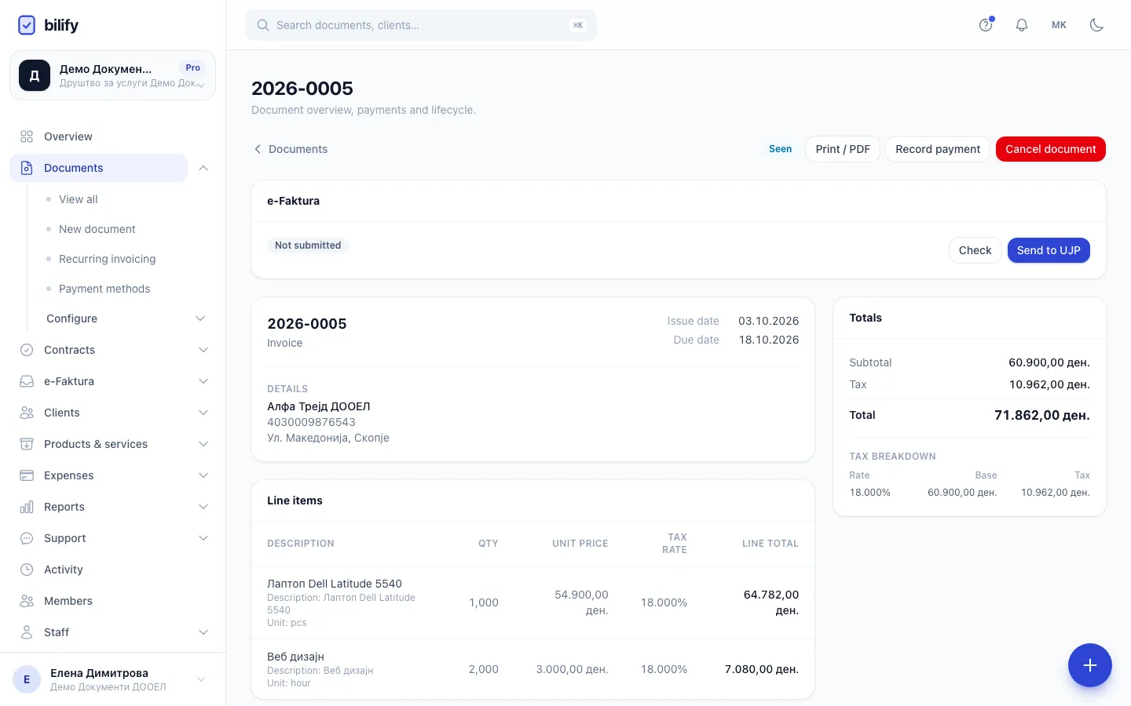The height and width of the screenshot is (706, 1131).
Task: Click the blue plus floating button
Action: 1089,665
